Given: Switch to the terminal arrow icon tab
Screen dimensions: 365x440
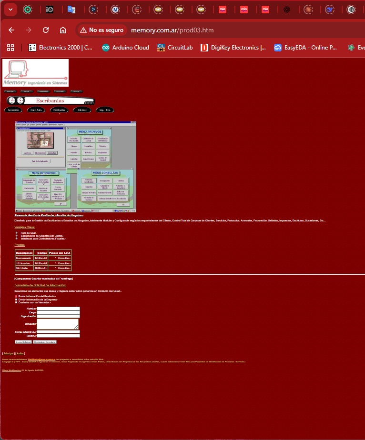Looking at the screenshot, I should tap(93, 10).
